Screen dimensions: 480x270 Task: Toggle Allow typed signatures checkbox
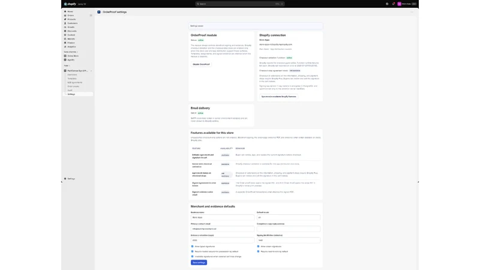point(192,247)
